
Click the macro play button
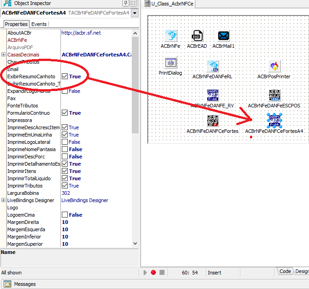[145, 273]
